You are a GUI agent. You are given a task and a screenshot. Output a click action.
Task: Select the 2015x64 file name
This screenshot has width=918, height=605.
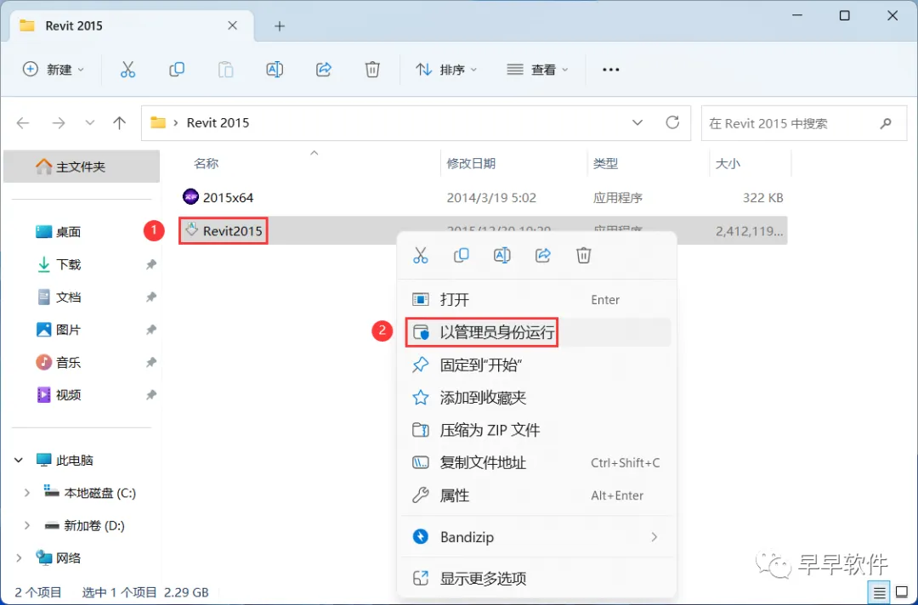[229, 198]
